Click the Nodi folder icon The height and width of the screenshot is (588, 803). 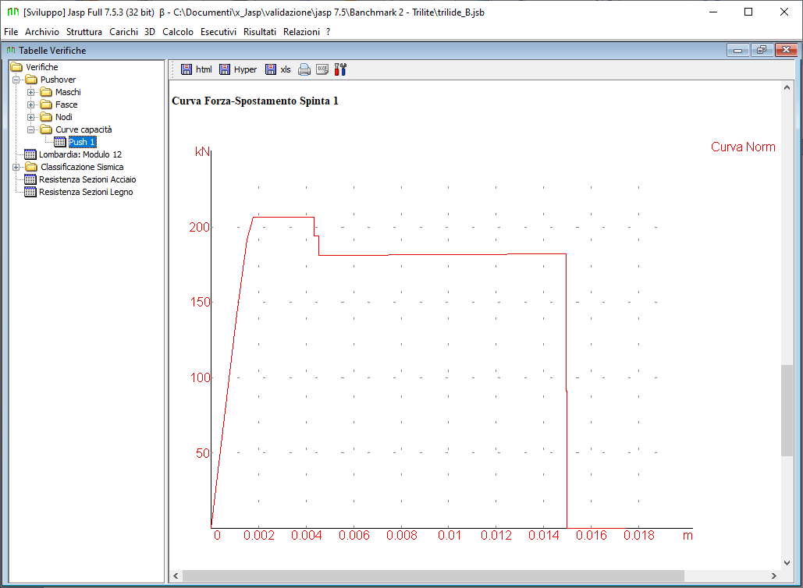[x=46, y=117]
